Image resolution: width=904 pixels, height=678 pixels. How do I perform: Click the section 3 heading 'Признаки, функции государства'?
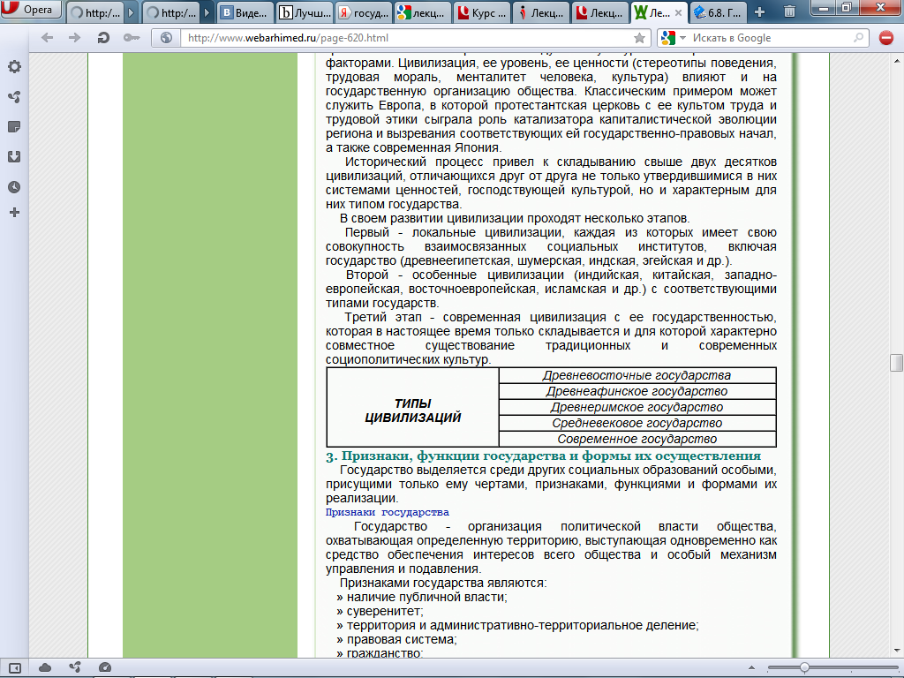(x=543, y=456)
